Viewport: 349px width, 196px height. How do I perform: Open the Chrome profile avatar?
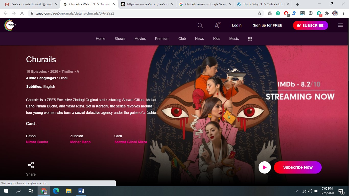(x=335, y=13)
